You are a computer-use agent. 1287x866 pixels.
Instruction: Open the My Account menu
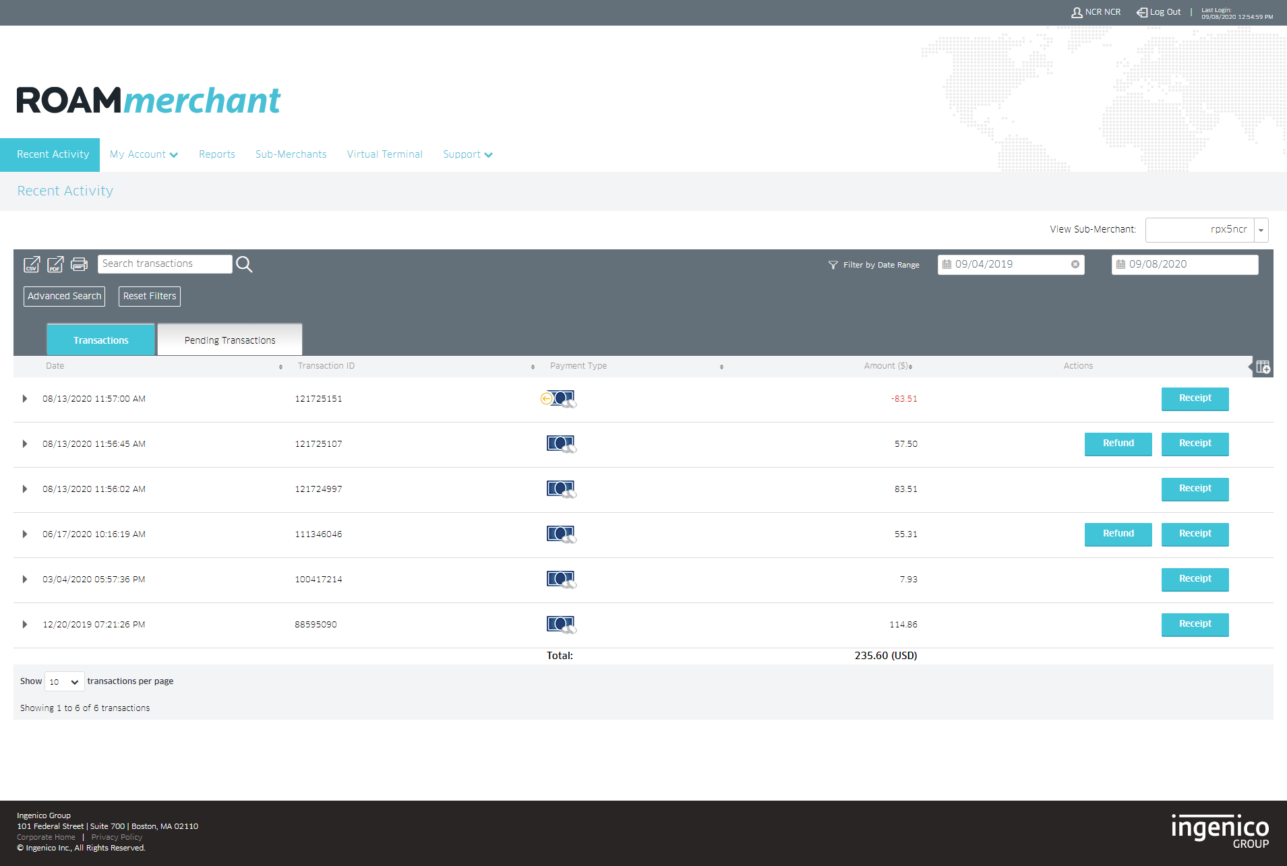coord(144,154)
